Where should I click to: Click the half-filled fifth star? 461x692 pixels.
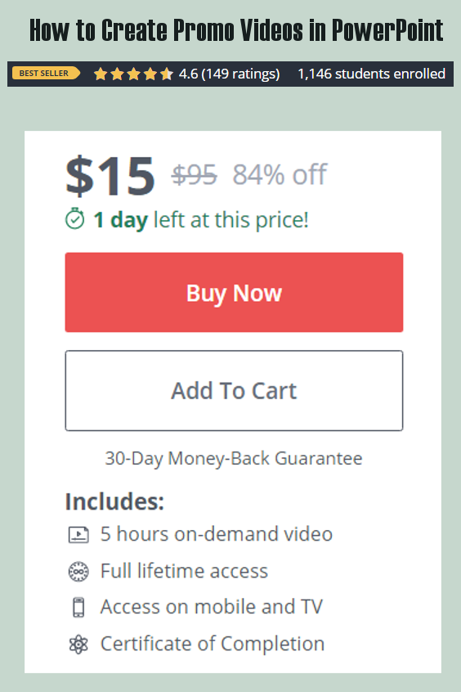click(x=166, y=74)
